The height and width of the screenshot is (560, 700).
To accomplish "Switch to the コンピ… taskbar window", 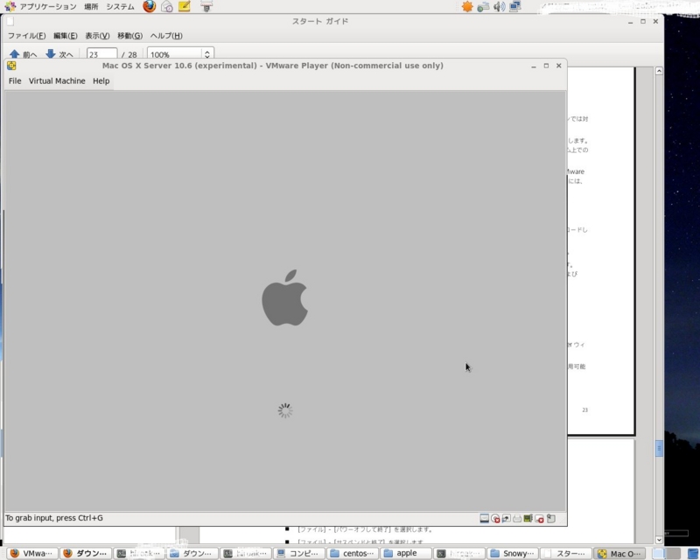I will 298,553.
